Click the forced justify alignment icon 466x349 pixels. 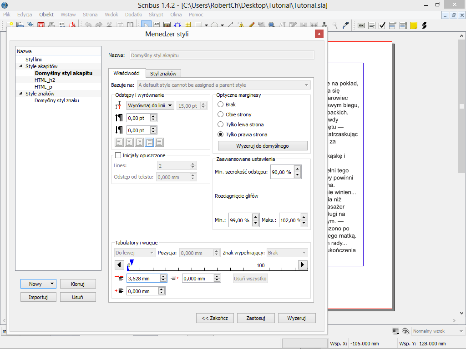pyautogui.click(x=159, y=142)
